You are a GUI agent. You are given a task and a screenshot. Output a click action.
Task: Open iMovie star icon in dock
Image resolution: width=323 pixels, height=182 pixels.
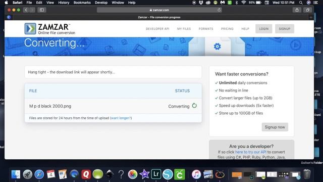click(144, 174)
